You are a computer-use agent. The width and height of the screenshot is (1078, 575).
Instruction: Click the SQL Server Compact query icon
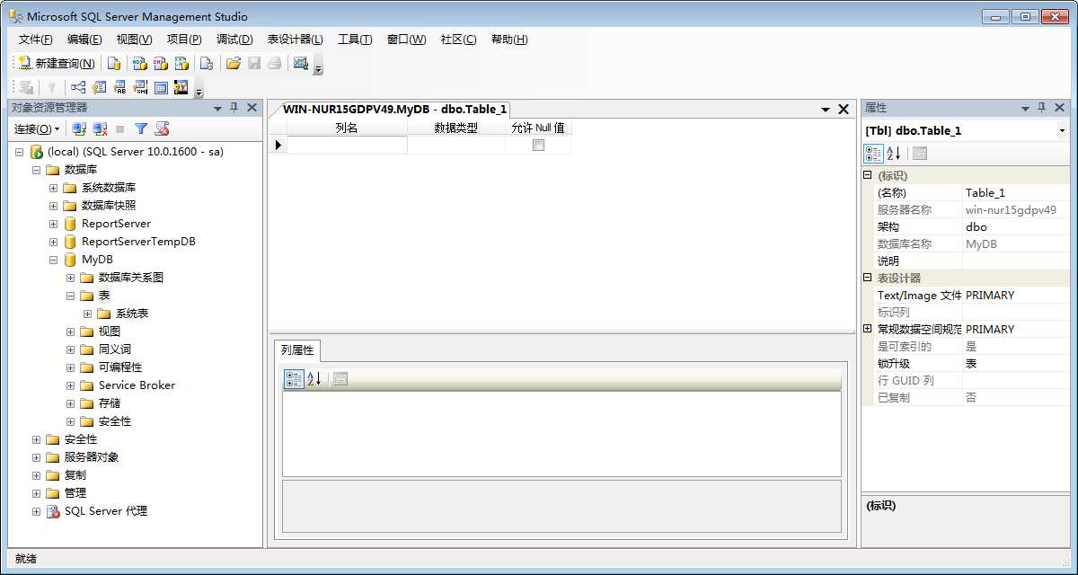207,64
